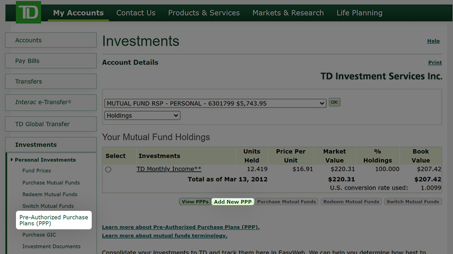Click the U.S. conversion rate 1.0099 value
Viewport: 453px width, 254px height.
coord(431,188)
